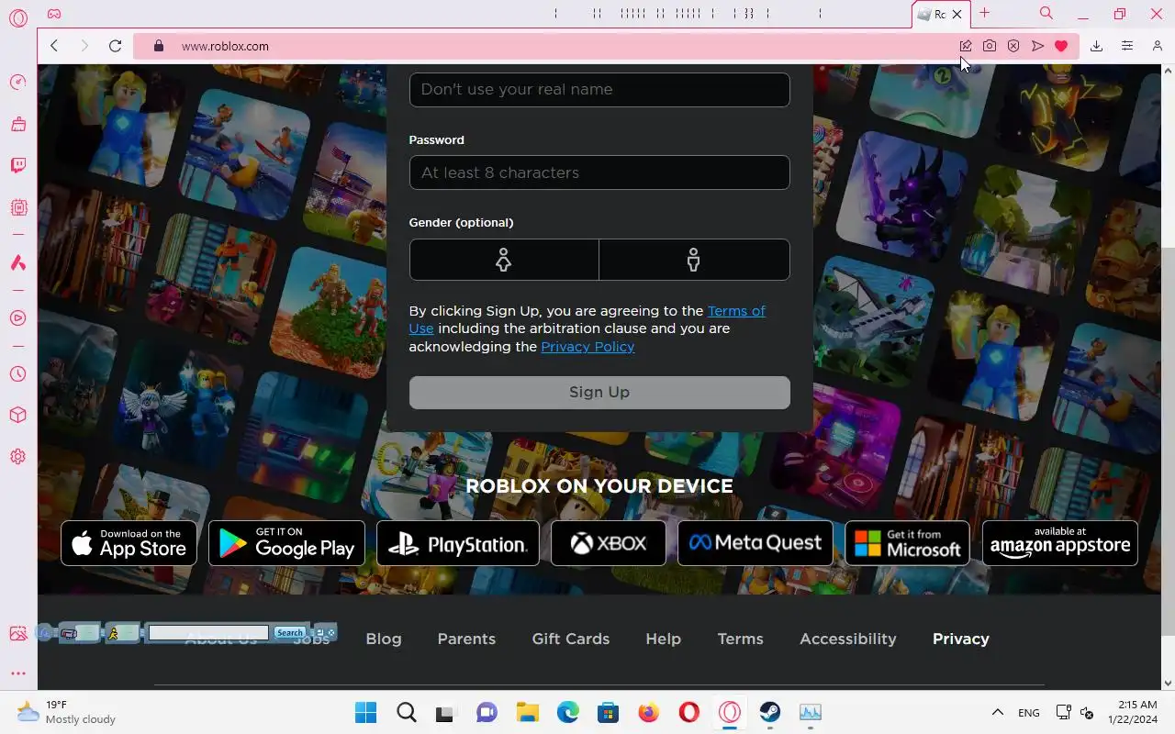
Task: Open the Privacy footer link
Action: [961, 639]
